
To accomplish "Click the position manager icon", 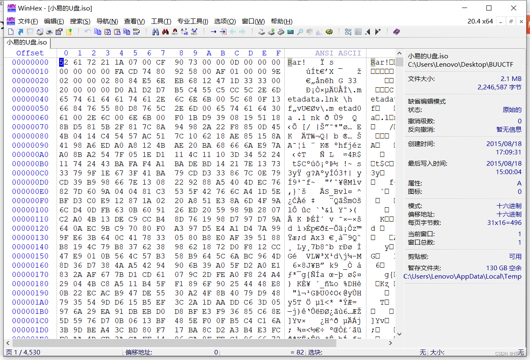I will click(348, 31).
